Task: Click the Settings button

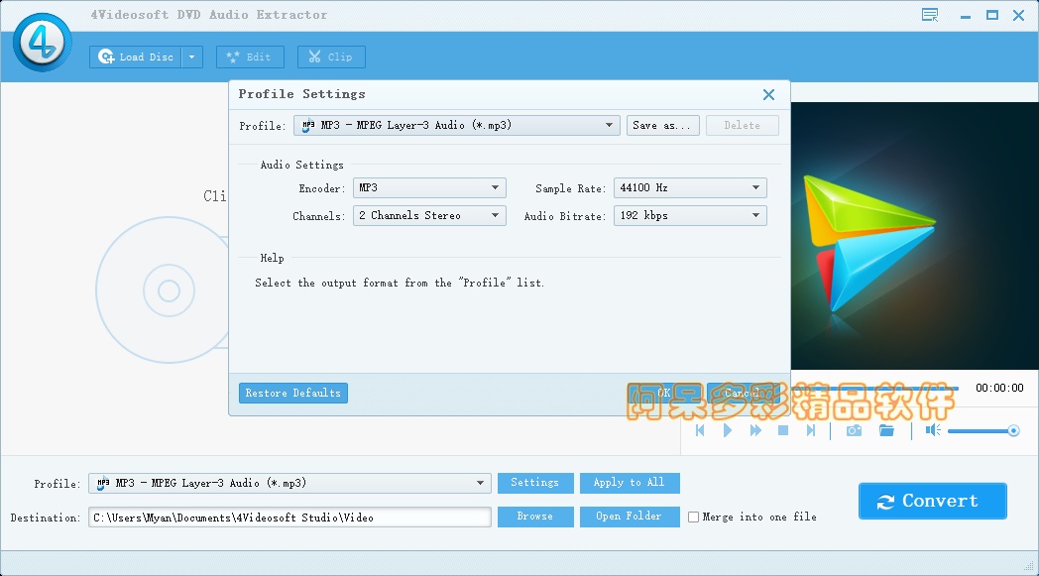Action: 534,483
